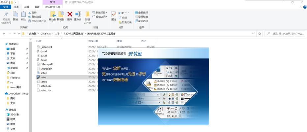The height and width of the screenshot is (132, 307).
Task: Choose Select all (全部选择)
Action: tap(141, 13)
